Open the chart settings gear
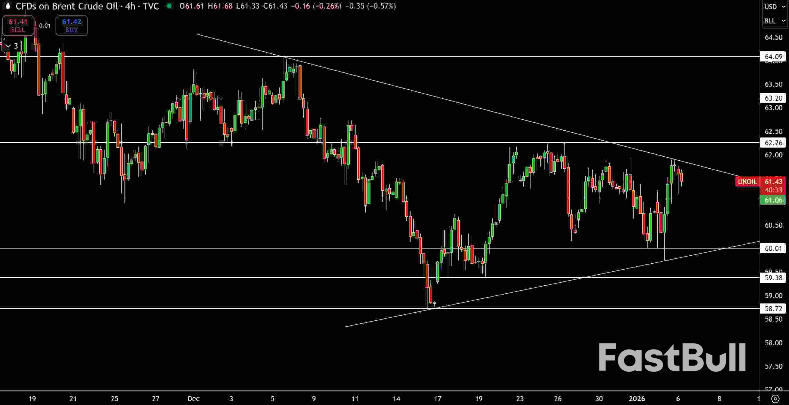789x405 pixels. point(776,399)
